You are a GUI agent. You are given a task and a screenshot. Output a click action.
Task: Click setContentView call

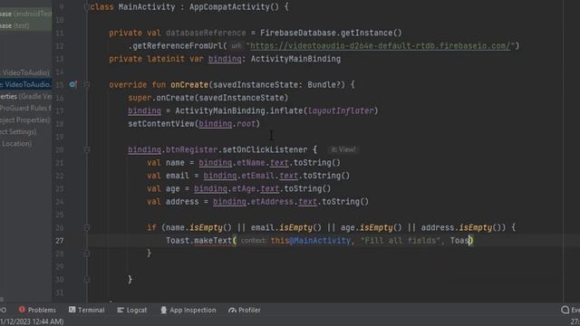coord(161,124)
